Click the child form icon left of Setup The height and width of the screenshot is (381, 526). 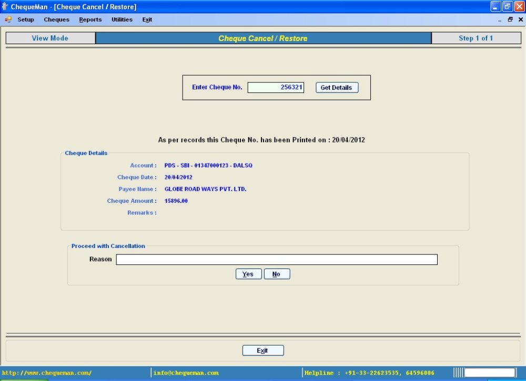(7, 19)
